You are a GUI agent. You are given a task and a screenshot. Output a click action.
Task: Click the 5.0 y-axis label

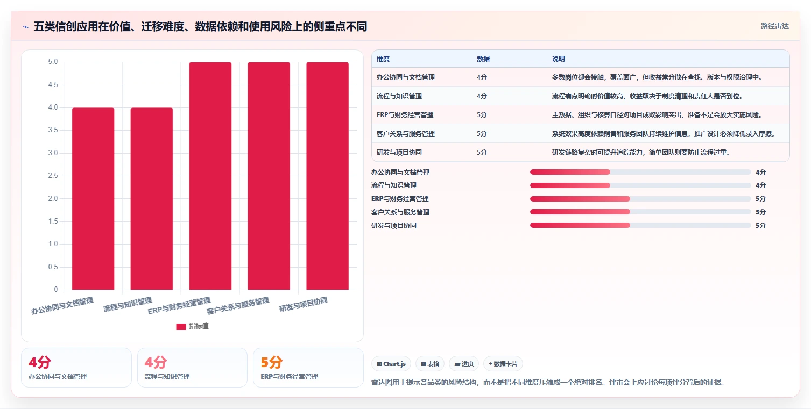[x=53, y=62]
